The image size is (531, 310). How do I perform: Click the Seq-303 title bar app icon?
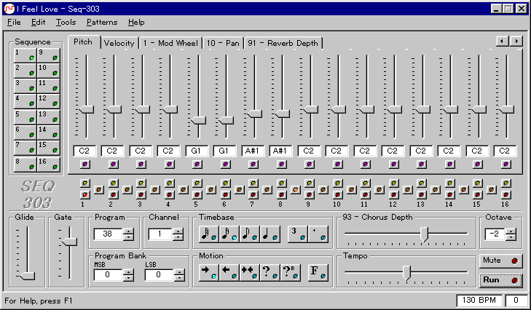pos(9,9)
